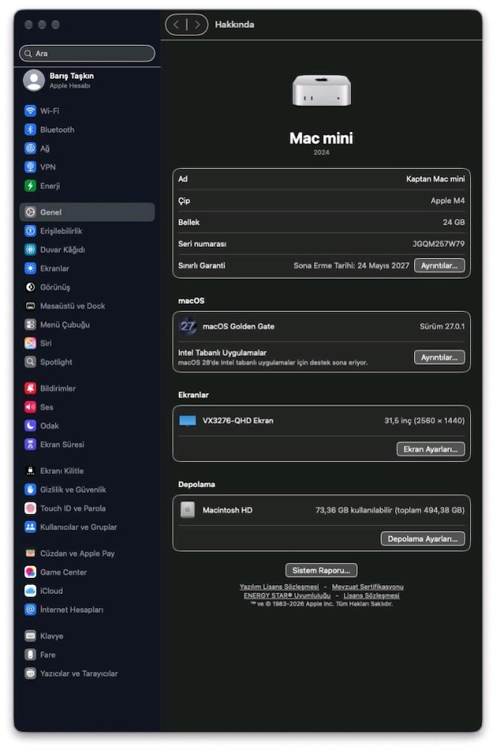Go back with the left chevron
Screen dimensions: 496x750
pos(176,24)
